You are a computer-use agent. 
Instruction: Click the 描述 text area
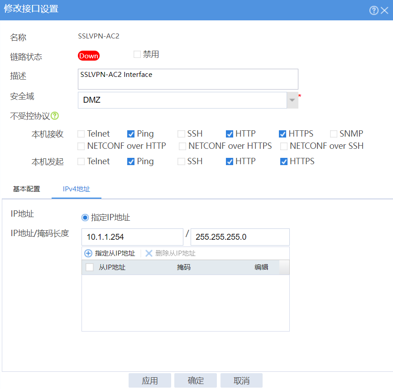click(188, 79)
